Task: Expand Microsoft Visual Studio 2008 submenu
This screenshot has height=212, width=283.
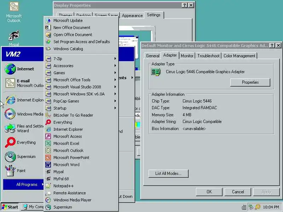Action: point(81,87)
